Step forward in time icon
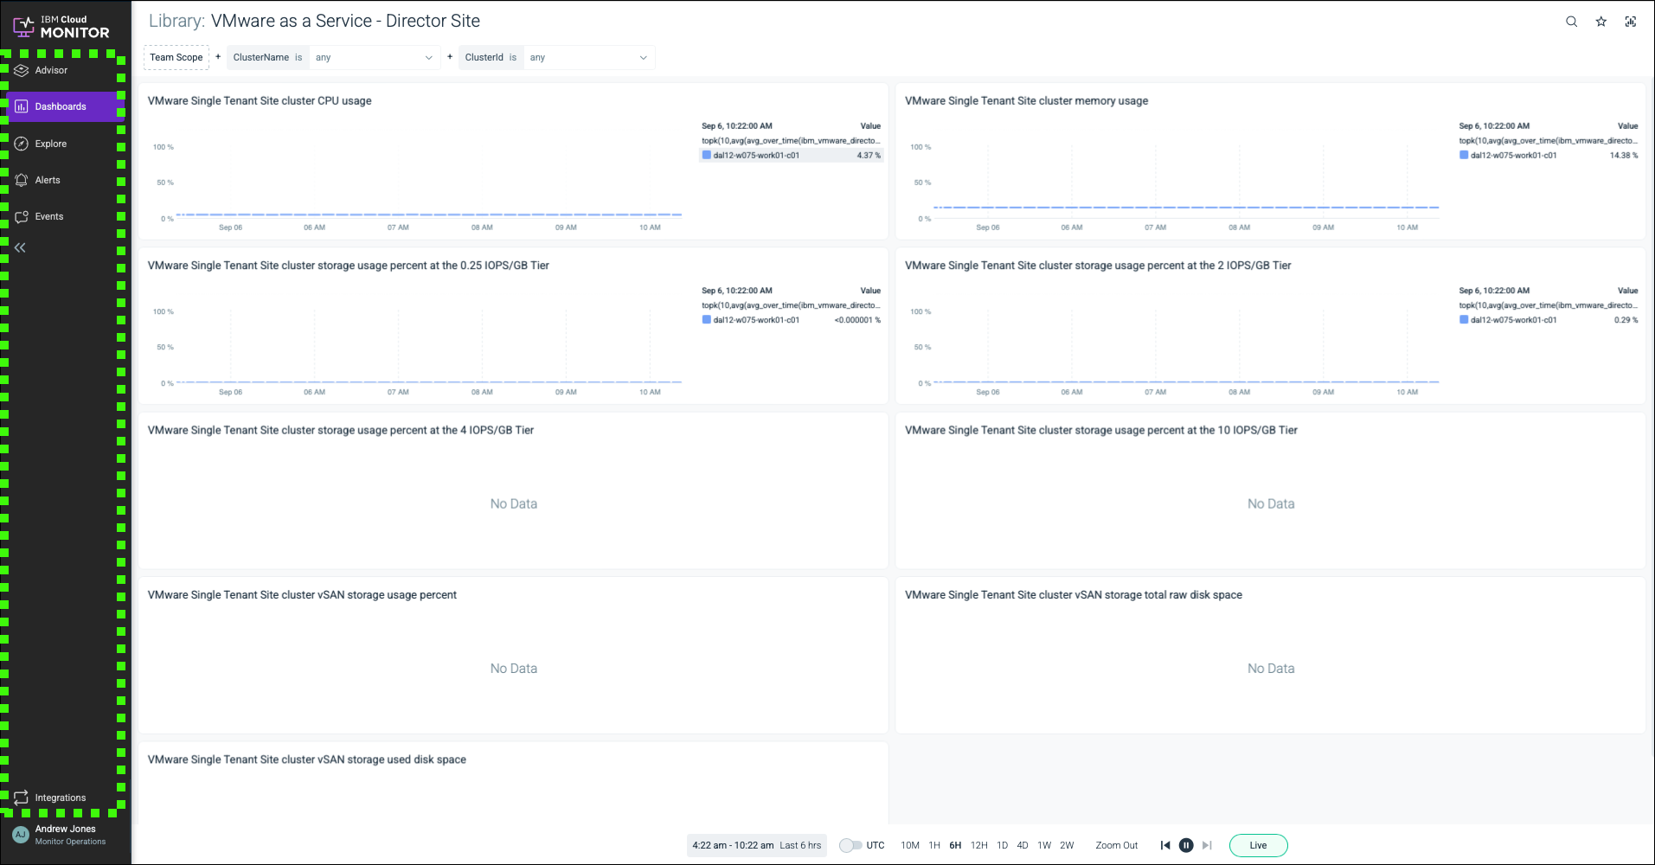Screen dimensions: 1655x865 tap(1207, 845)
